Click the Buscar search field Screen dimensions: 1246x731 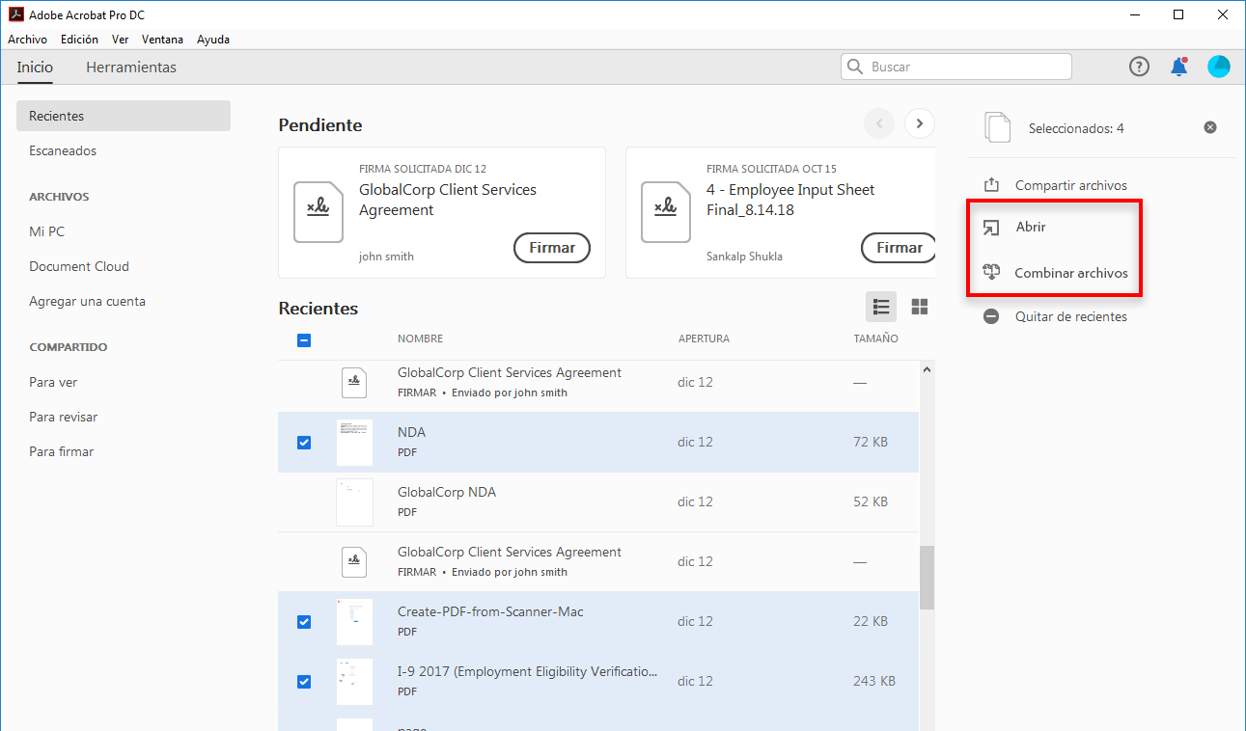pos(965,67)
